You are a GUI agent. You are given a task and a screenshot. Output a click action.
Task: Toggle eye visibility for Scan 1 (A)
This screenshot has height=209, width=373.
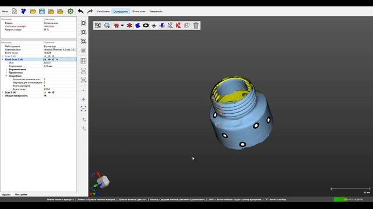[x=49, y=56]
